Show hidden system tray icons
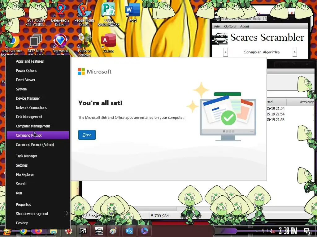Viewport: 317px width, 237px height. click(x=257, y=231)
